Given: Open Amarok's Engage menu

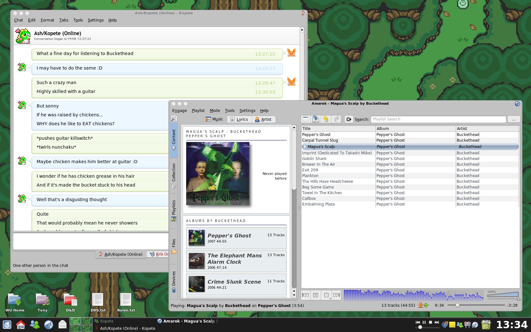Looking at the screenshot, I should point(180,110).
